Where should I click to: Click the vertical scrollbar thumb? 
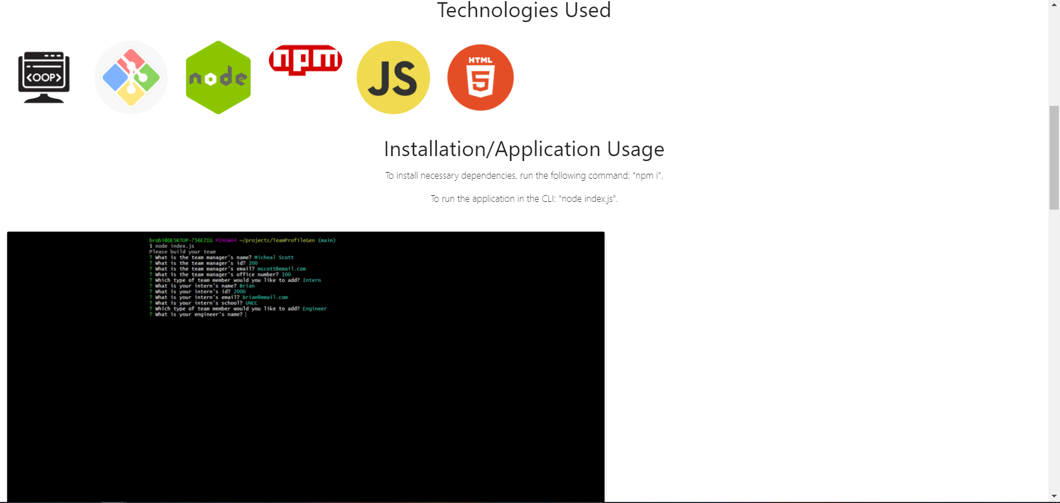coord(1054,157)
